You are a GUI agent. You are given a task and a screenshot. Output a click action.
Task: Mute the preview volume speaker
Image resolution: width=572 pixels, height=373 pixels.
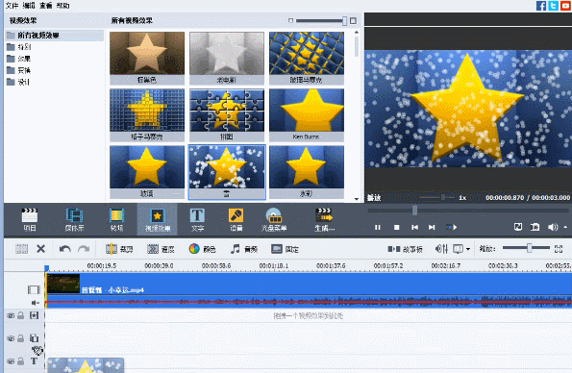[553, 227]
